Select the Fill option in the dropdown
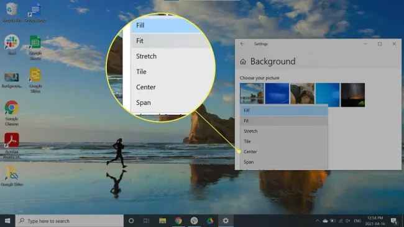The image size is (404, 227). (284, 110)
